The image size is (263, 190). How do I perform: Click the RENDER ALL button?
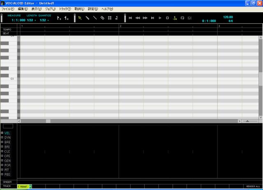253,186
